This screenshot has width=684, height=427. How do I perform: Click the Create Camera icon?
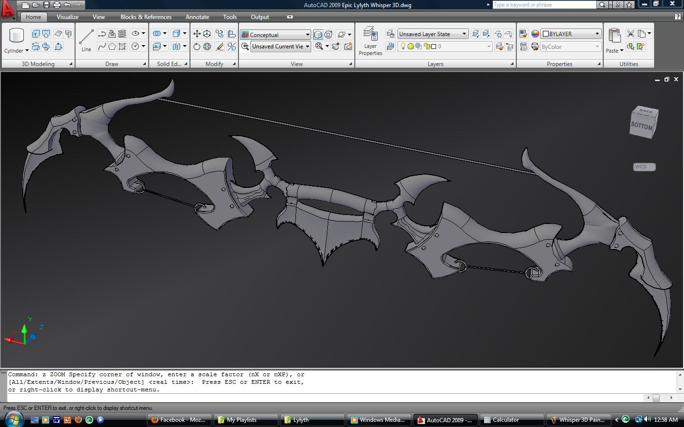[x=348, y=46]
